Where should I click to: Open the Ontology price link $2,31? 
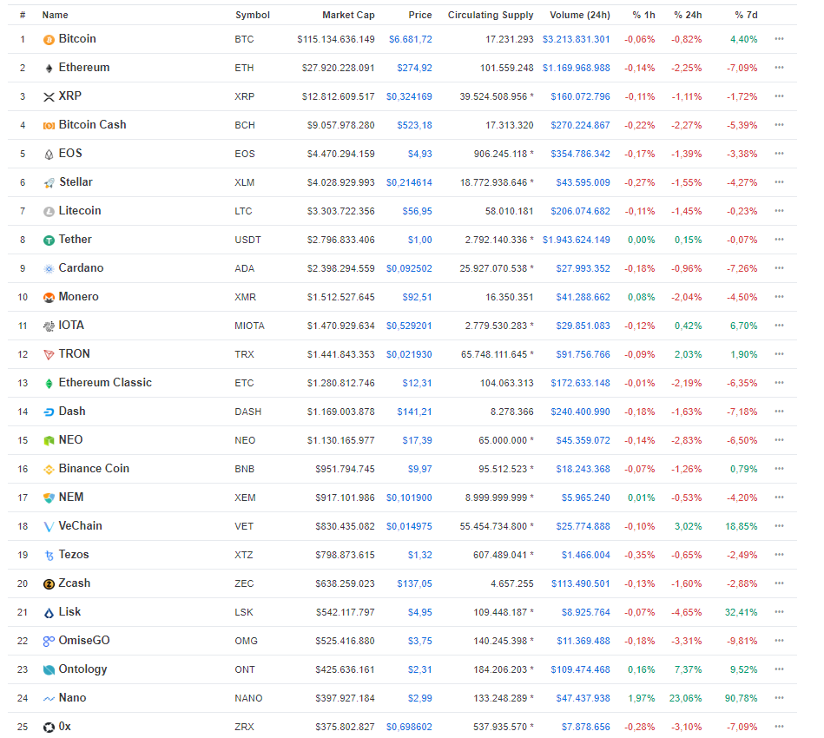tap(420, 669)
